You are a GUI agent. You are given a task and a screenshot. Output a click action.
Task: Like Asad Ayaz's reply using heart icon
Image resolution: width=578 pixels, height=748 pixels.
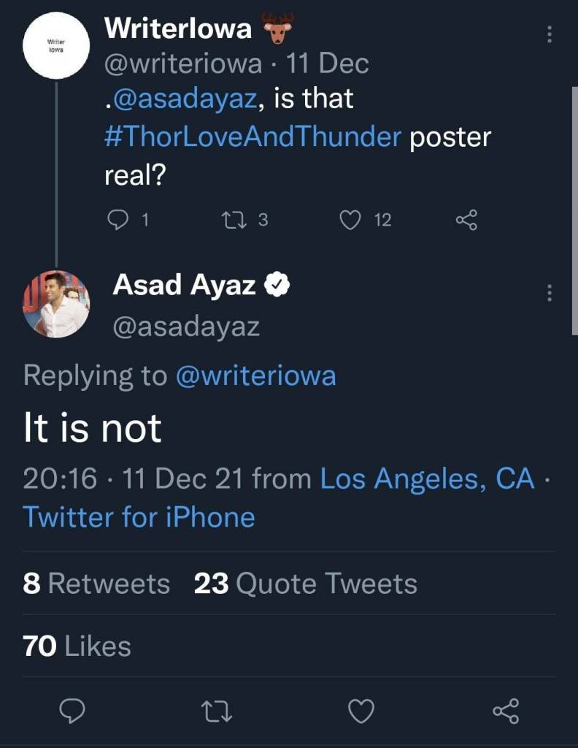tap(362, 709)
